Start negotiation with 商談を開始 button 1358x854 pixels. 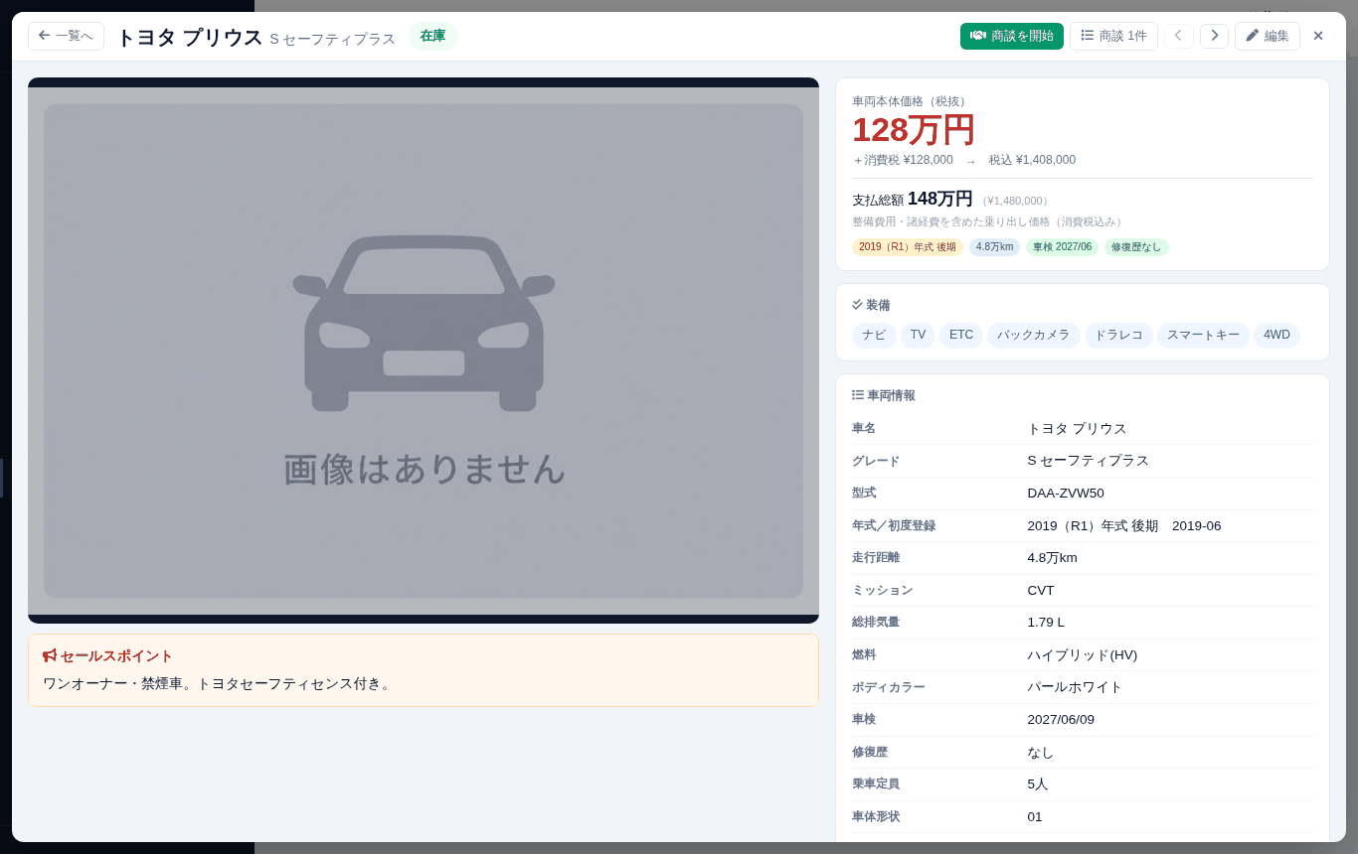point(1012,36)
